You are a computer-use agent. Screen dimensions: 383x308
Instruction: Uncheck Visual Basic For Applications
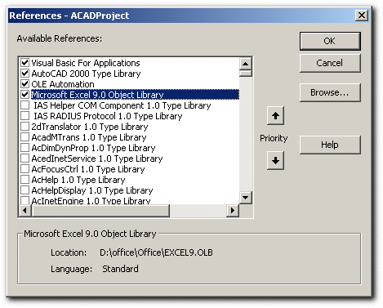click(x=24, y=63)
